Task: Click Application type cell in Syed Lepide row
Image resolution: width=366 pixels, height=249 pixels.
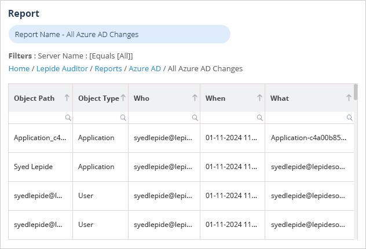Action: tap(100, 167)
